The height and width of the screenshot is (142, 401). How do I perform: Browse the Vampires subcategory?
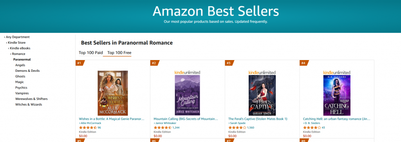pyautogui.click(x=22, y=93)
